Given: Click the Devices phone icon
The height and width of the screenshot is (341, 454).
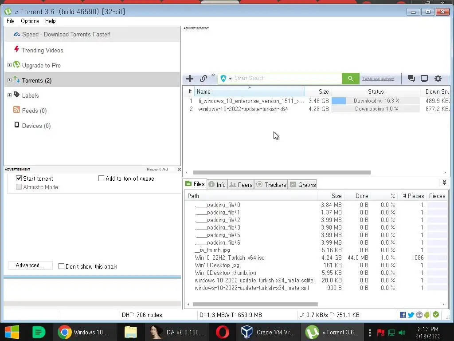Looking at the screenshot, I should pos(17,125).
